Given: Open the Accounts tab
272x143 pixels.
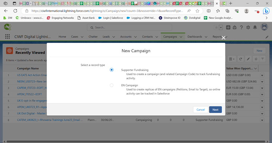Looking at the screenshot, I should 126,37.
